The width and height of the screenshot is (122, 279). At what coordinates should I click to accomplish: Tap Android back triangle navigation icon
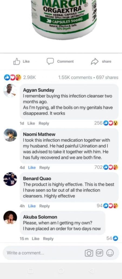pos(91,271)
